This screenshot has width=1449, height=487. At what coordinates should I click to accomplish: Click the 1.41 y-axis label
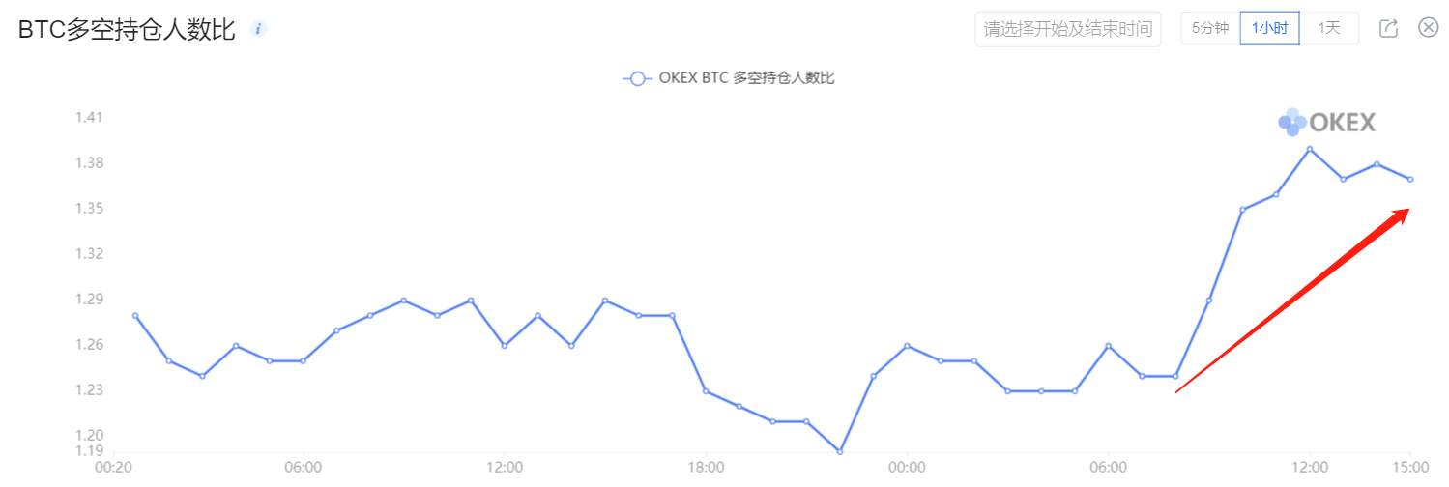tap(89, 118)
